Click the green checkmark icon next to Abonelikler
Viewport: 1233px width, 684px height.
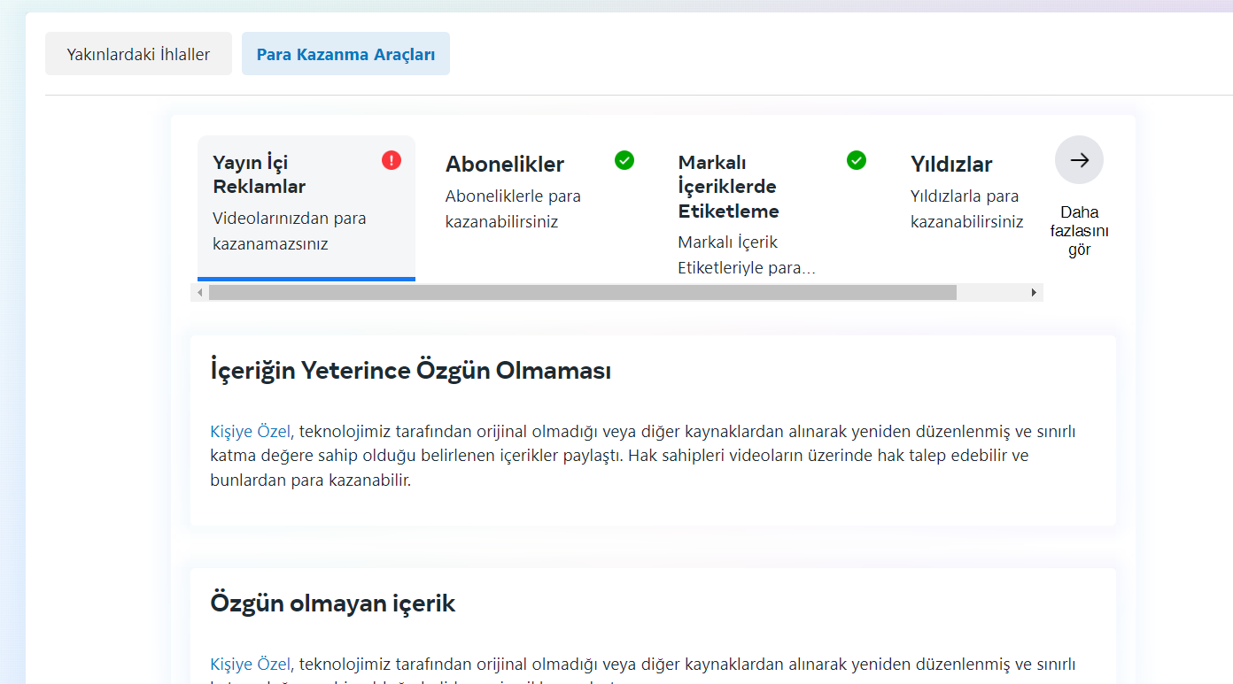624,160
